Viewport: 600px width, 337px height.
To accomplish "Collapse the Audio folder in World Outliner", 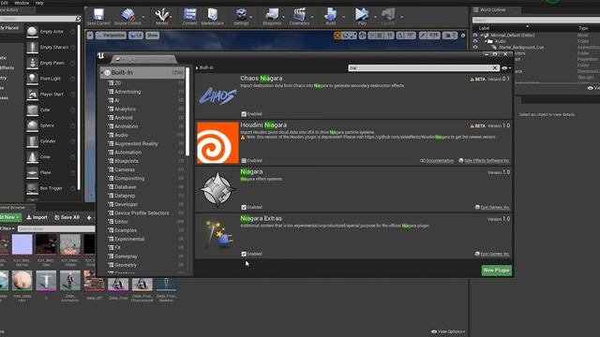I will (486, 41).
